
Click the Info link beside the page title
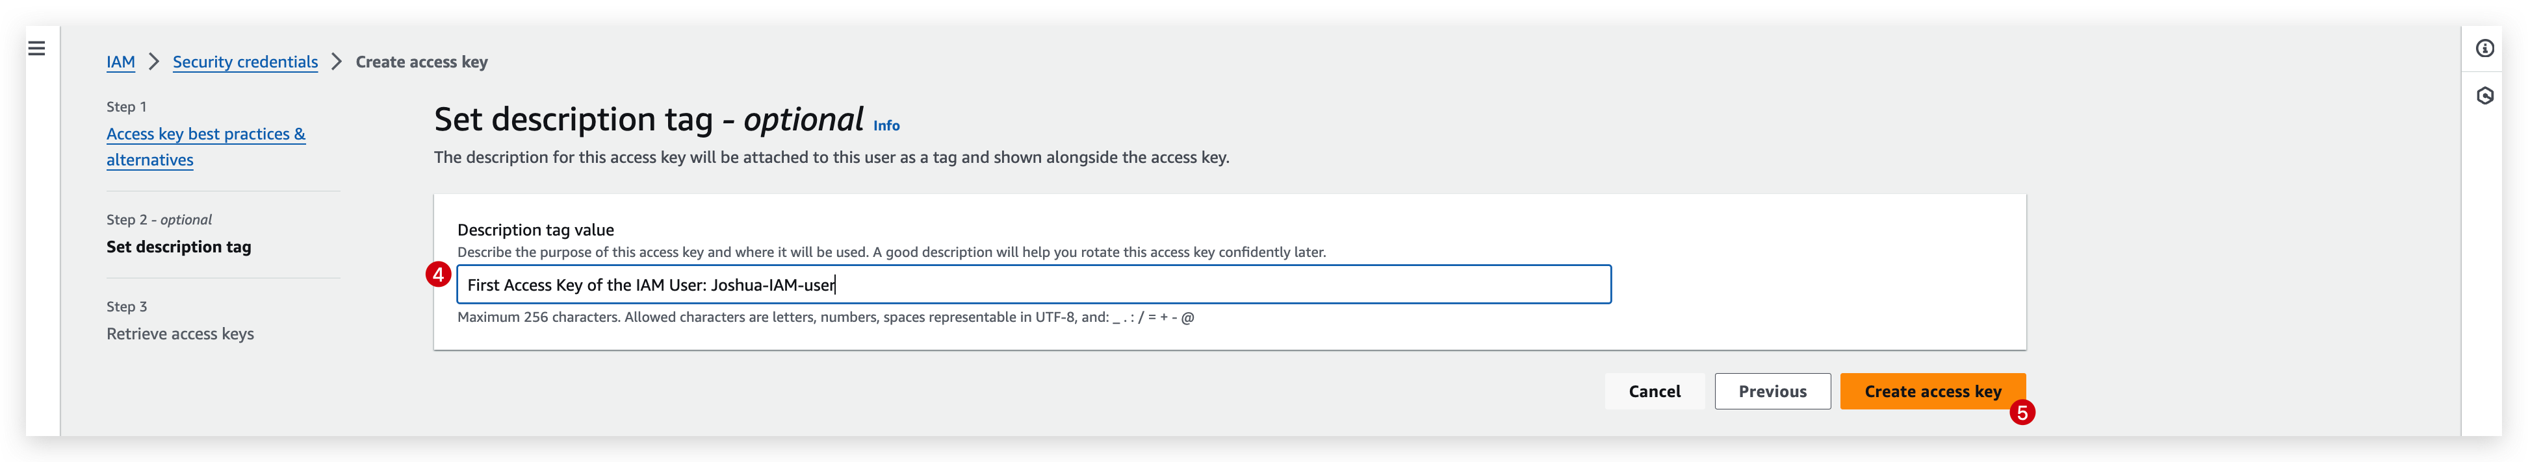(887, 125)
